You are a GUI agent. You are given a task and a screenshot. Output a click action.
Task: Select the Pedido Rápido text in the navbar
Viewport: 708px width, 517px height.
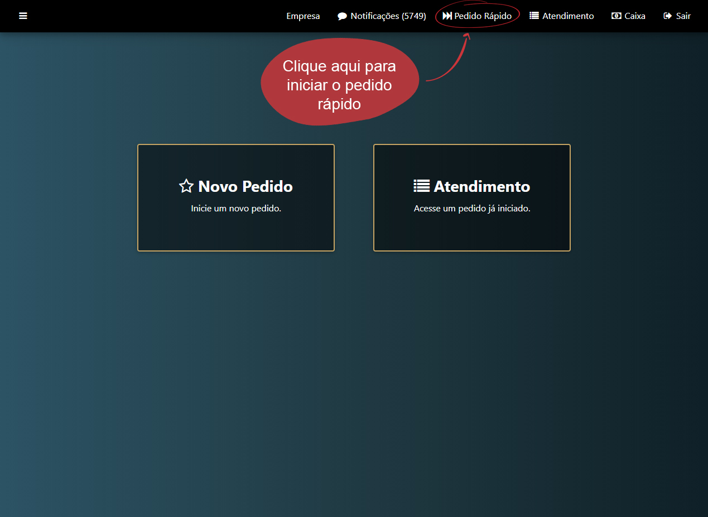pyautogui.click(x=483, y=16)
